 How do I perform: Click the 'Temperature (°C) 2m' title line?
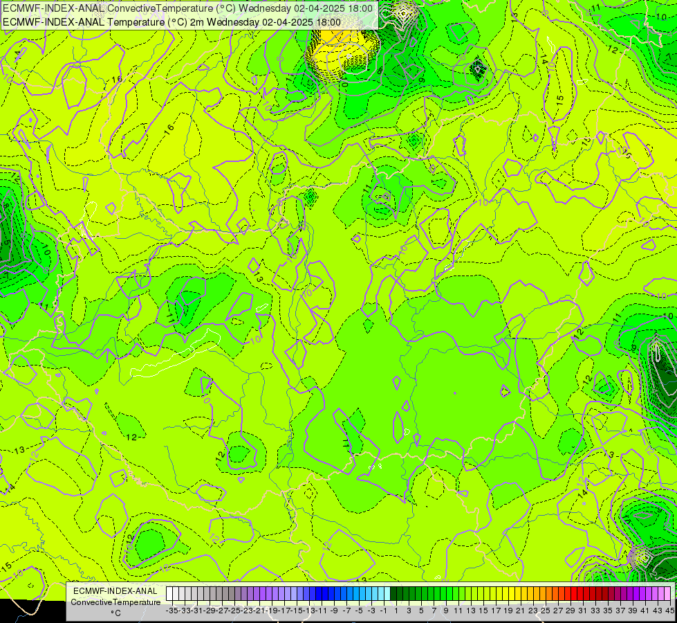point(171,22)
